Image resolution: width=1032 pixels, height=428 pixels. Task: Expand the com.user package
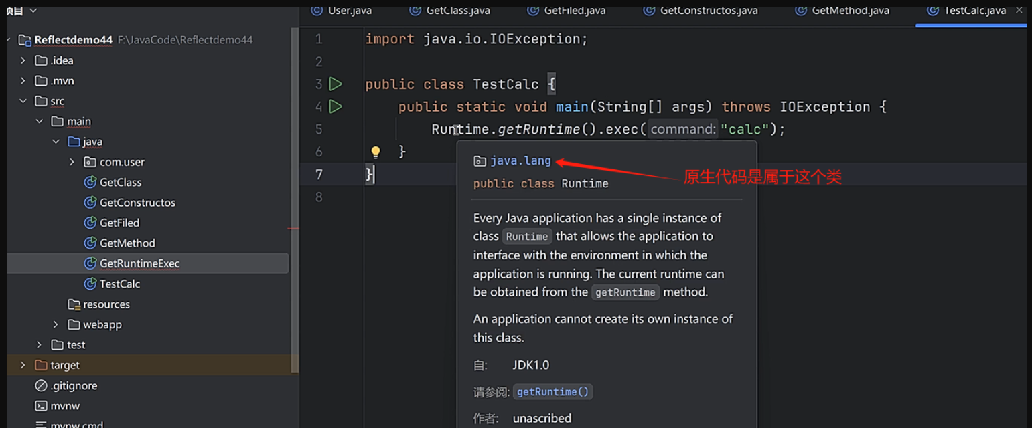pyautogui.click(x=72, y=162)
